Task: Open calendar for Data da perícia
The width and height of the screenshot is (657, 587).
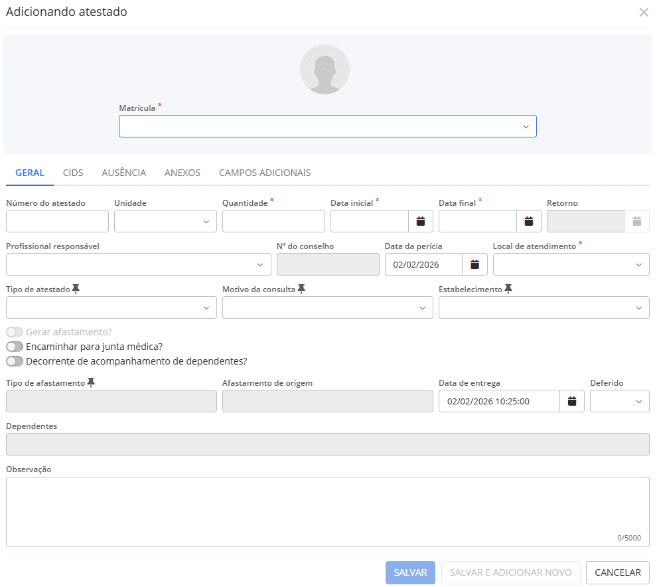Action: 475,264
